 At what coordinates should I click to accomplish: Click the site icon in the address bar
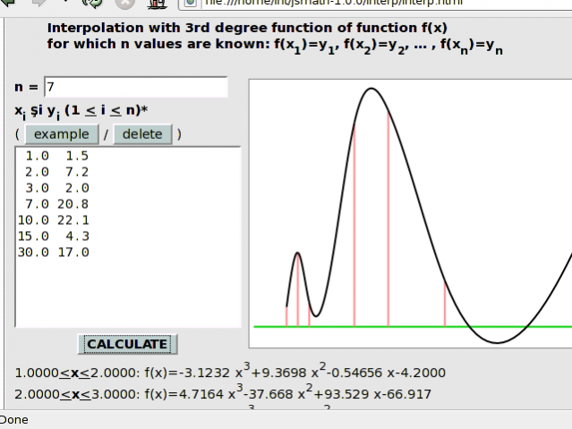(190, 3)
